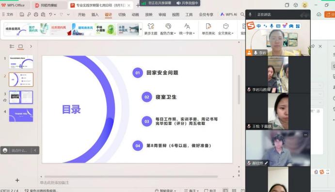Apply the 医疗简约风 theme thumbnail
This screenshot has height=192, width=335.
tap(38, 29)
